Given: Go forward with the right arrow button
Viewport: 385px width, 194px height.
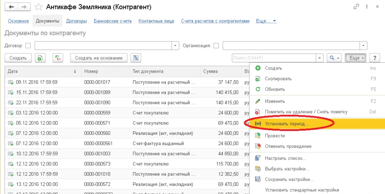Looking at the screenshot, I should point(24,7).
